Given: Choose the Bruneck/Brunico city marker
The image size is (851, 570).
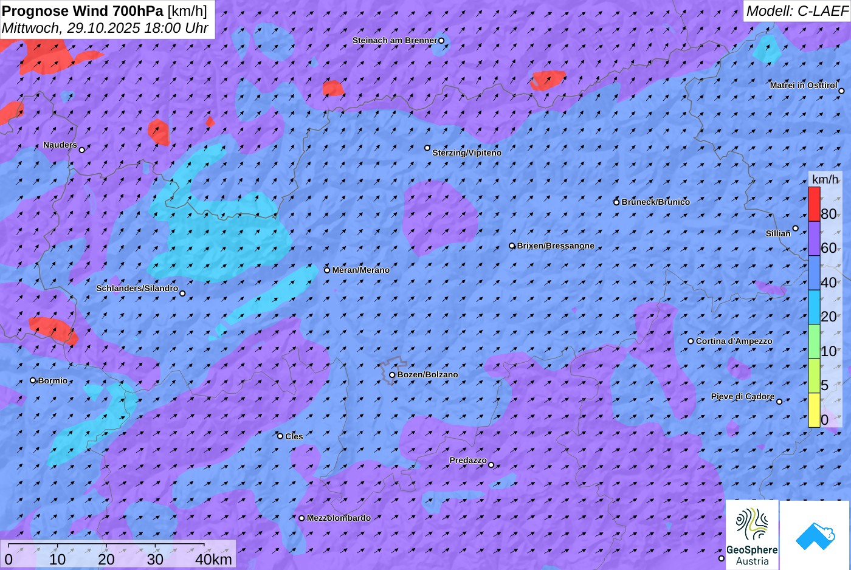Looking at the screenshot, I should [616, 202].
